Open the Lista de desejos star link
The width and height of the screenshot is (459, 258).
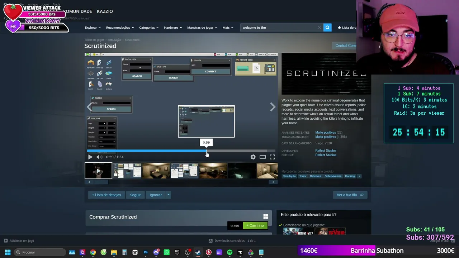tap(347, 28)
